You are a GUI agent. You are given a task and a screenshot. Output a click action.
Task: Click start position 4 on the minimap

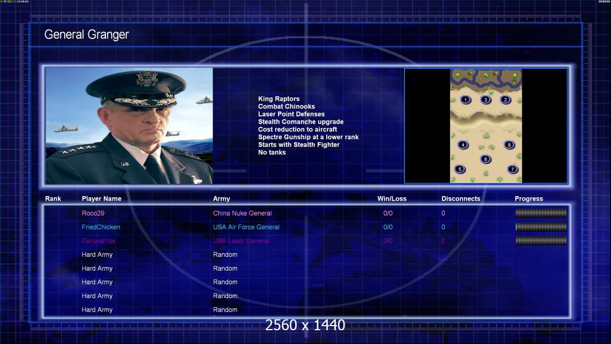pyautogui.click(x=463, y=145)
